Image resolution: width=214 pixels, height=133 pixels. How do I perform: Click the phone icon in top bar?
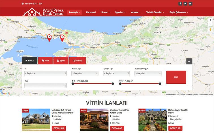[x=23, y=4]
